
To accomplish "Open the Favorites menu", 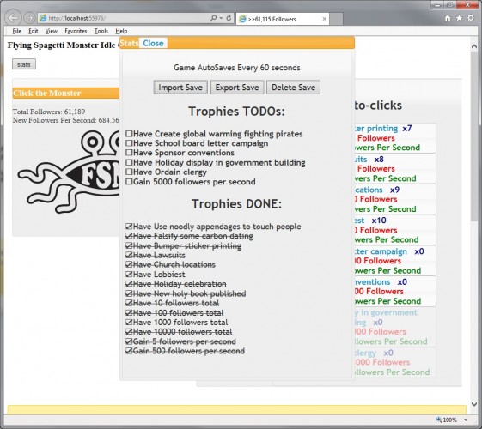I will coord(76,31).
